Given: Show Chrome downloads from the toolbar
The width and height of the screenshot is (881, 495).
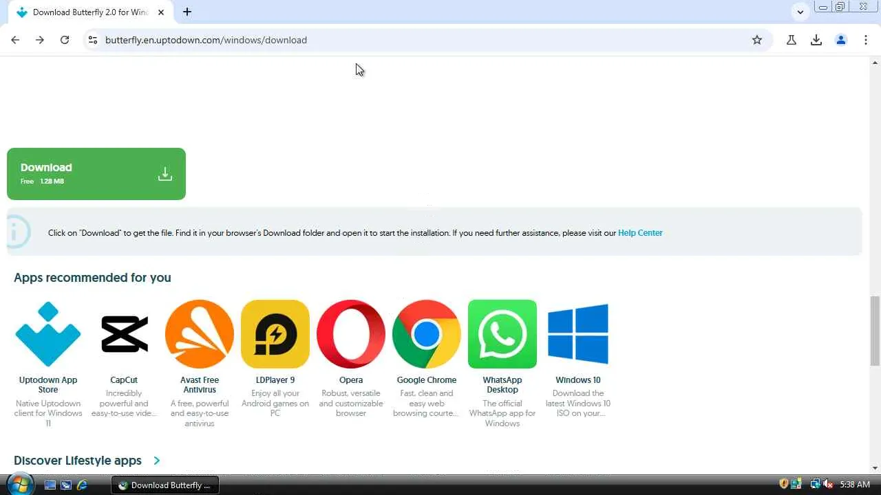Looking at the screenshot, I should point(816,40).
